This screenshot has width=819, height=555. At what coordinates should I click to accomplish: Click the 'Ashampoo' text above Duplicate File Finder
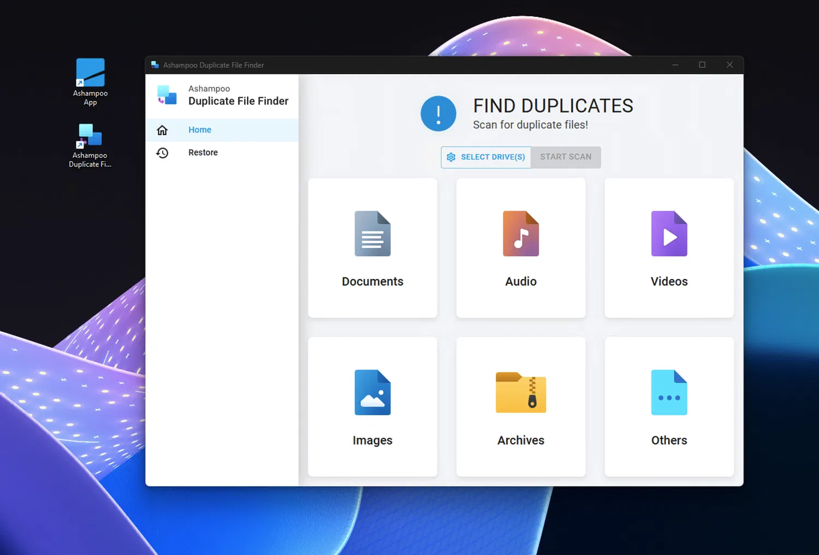pyautogui.click(x=209, y=88)
